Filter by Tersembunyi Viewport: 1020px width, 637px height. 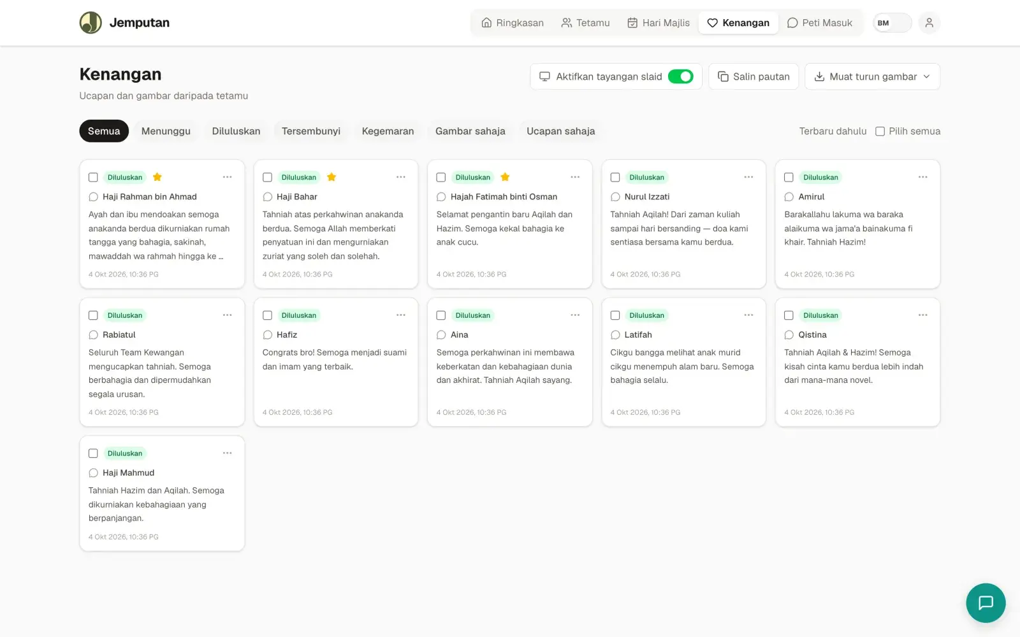point(311,131)
